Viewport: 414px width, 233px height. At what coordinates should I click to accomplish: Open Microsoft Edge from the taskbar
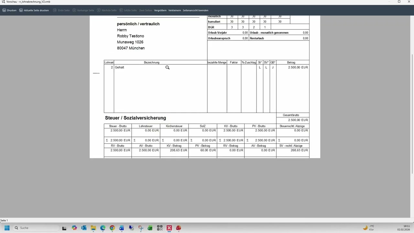[103, 228]
